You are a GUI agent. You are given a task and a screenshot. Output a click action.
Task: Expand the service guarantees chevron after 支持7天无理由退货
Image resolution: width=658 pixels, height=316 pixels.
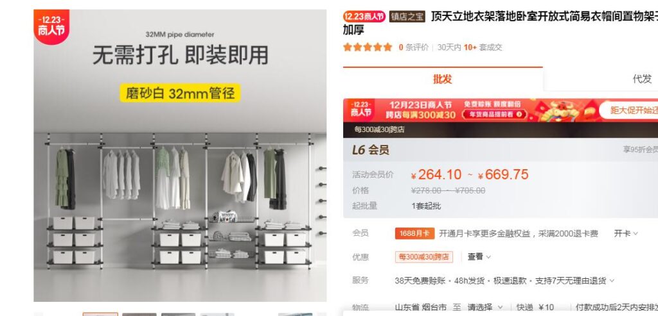point(612,281)
